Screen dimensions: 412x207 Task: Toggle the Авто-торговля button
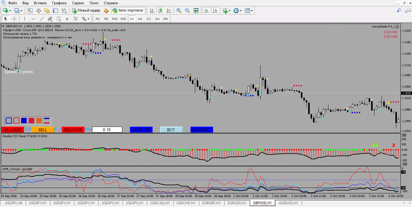click(x=128, y=11)
